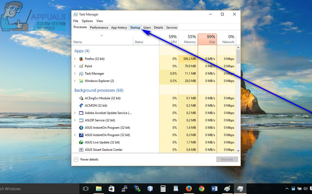Click the volume speaker tray icon
This screenshot has width=312, height=194.
pos(305,189)
